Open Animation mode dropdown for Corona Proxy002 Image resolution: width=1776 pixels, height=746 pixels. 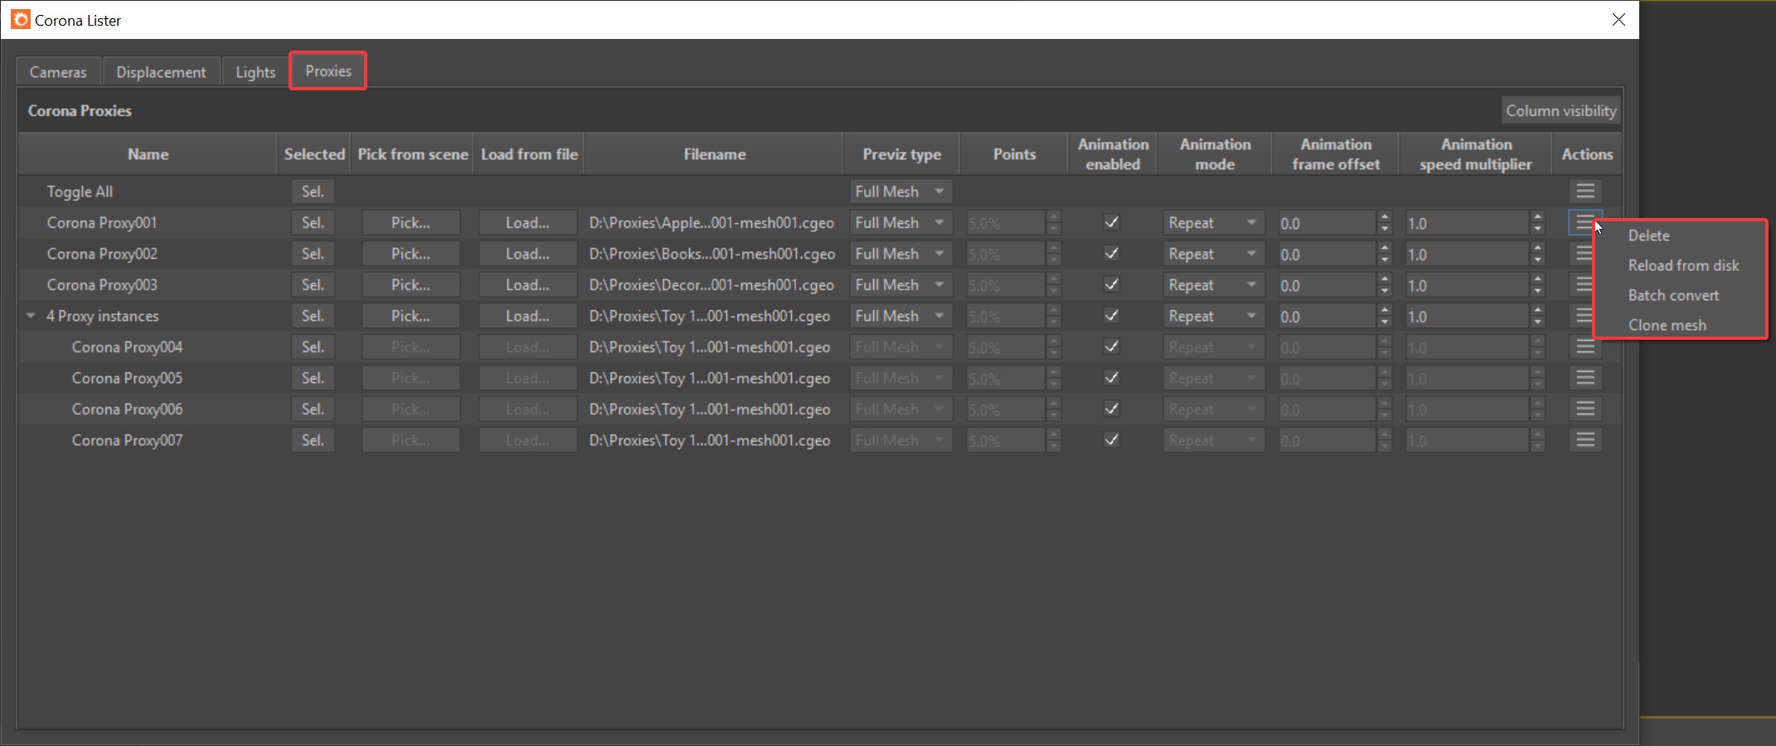click(x=1214, y=254)
